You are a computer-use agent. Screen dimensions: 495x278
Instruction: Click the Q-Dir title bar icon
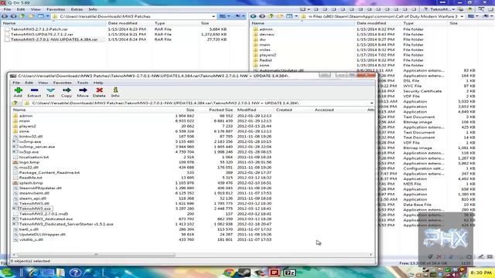coord(3,2)
